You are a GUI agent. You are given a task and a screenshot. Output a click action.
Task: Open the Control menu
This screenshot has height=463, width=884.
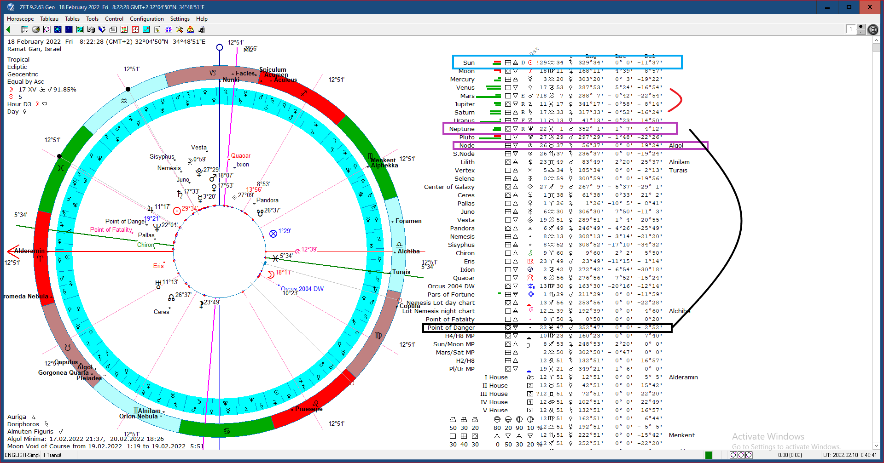[x=114, y=19]
